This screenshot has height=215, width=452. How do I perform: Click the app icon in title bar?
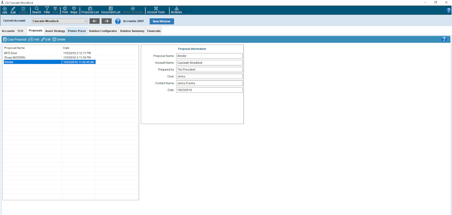(x=3, y=3)
